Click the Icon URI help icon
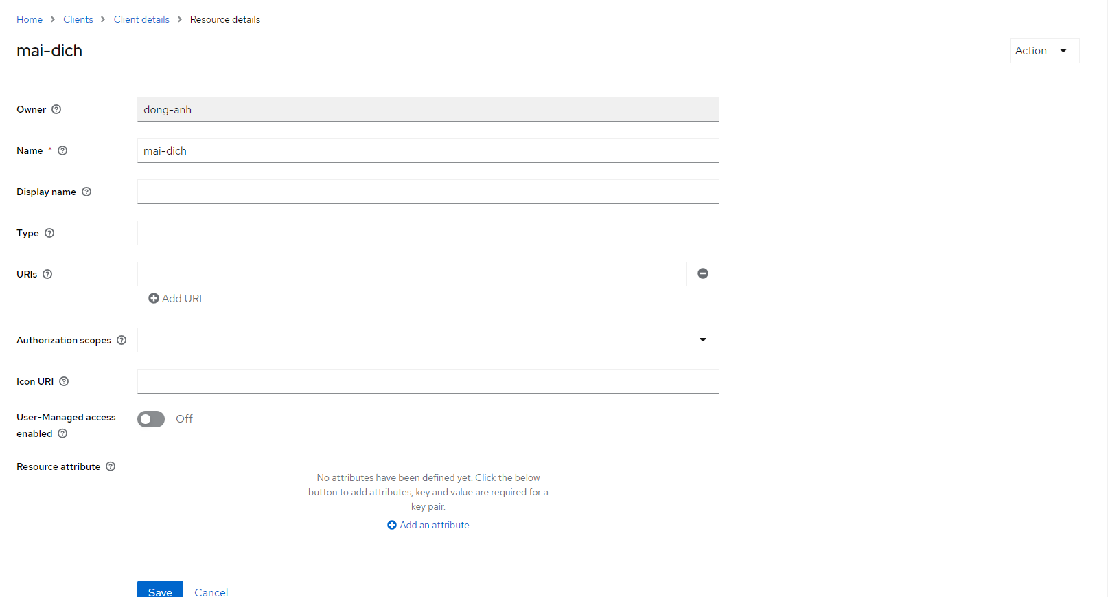Image resolution: width=1108 pixels, height=597 pixels. [64, 381]
